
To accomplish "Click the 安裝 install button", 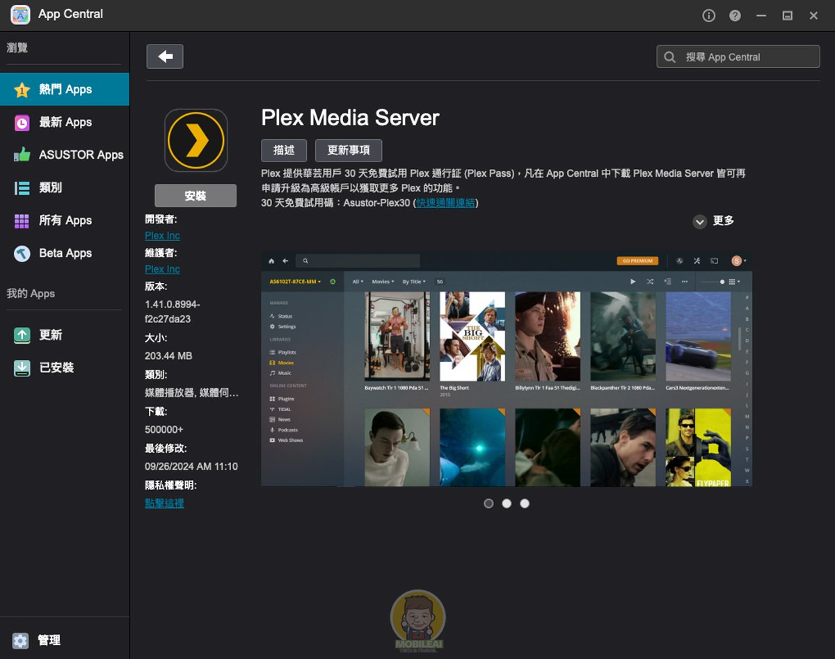I will 196,196.
